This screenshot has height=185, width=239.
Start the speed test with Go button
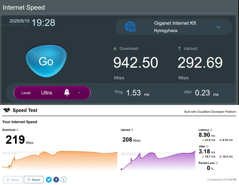point(46,61)
